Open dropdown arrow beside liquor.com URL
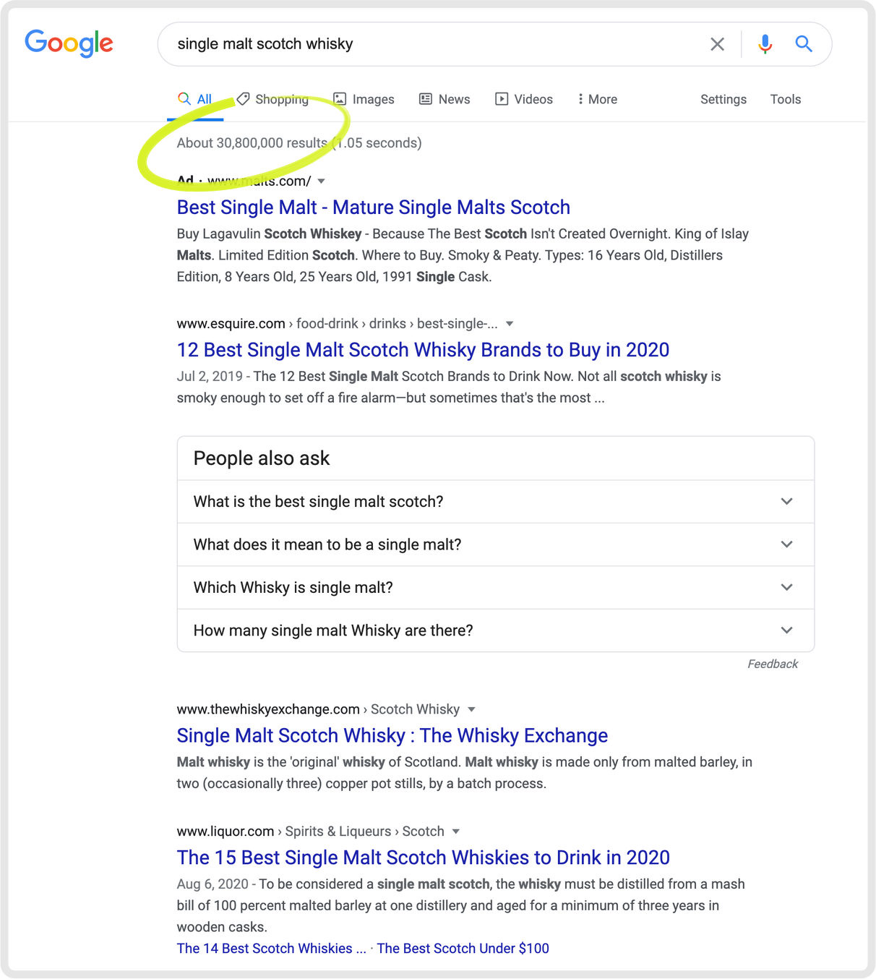The width and height of the screenshot is (876, 979). 456,831
